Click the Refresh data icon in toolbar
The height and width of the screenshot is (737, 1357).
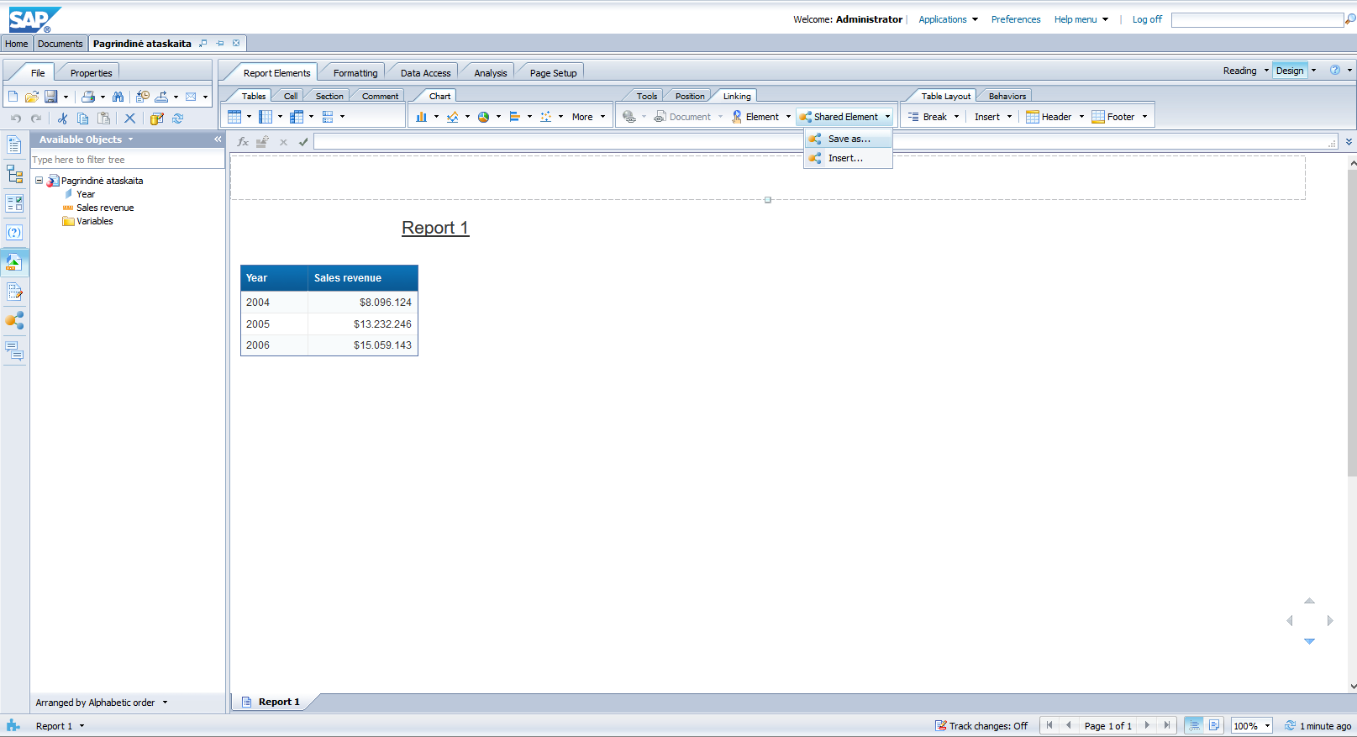point(178,118)
